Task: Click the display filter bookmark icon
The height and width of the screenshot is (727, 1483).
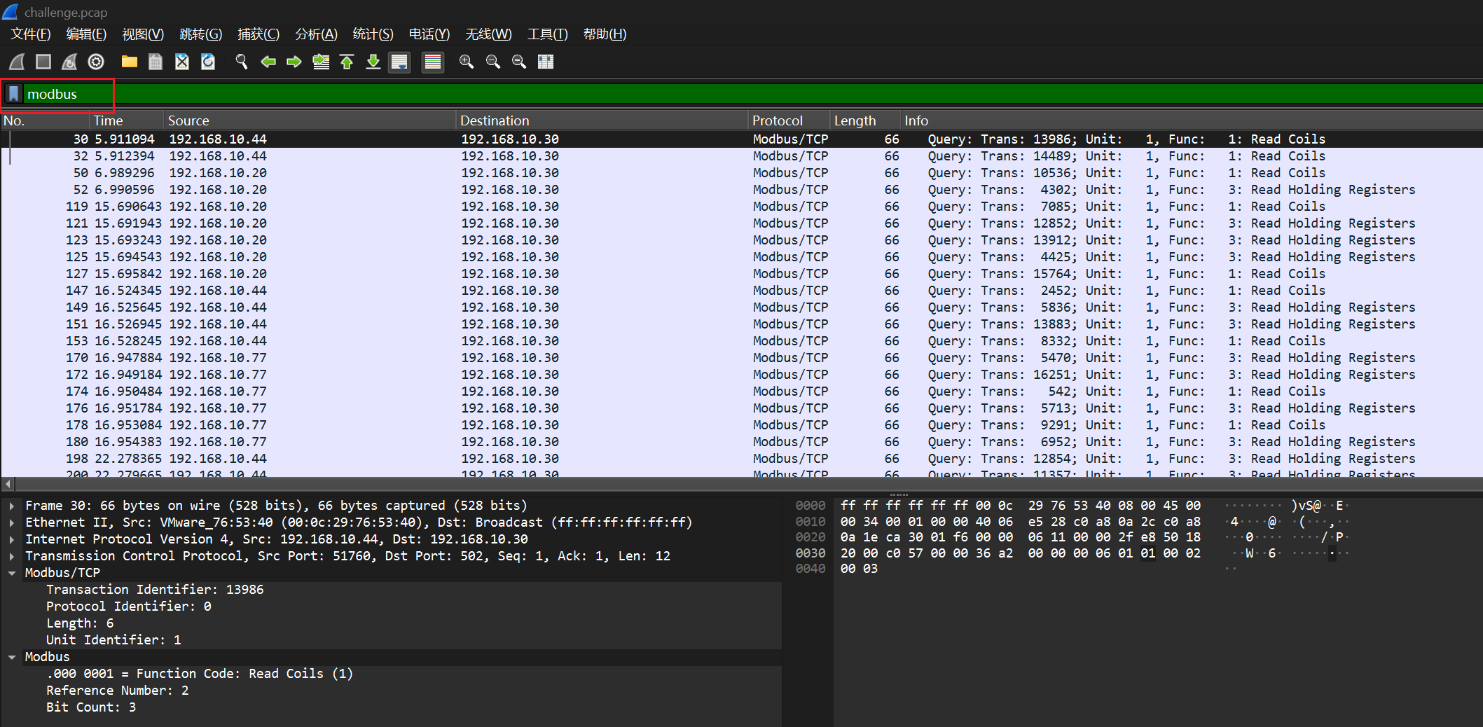Action: coord(13,94)
